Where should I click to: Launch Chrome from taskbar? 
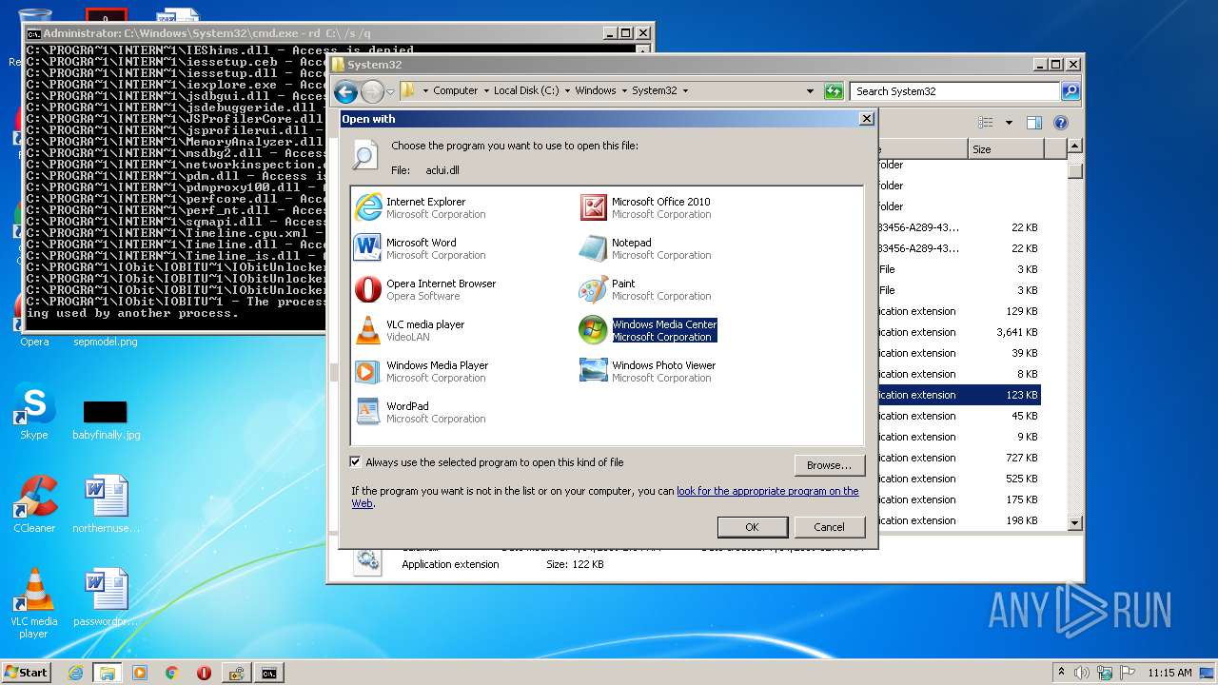tap(172, 673)
